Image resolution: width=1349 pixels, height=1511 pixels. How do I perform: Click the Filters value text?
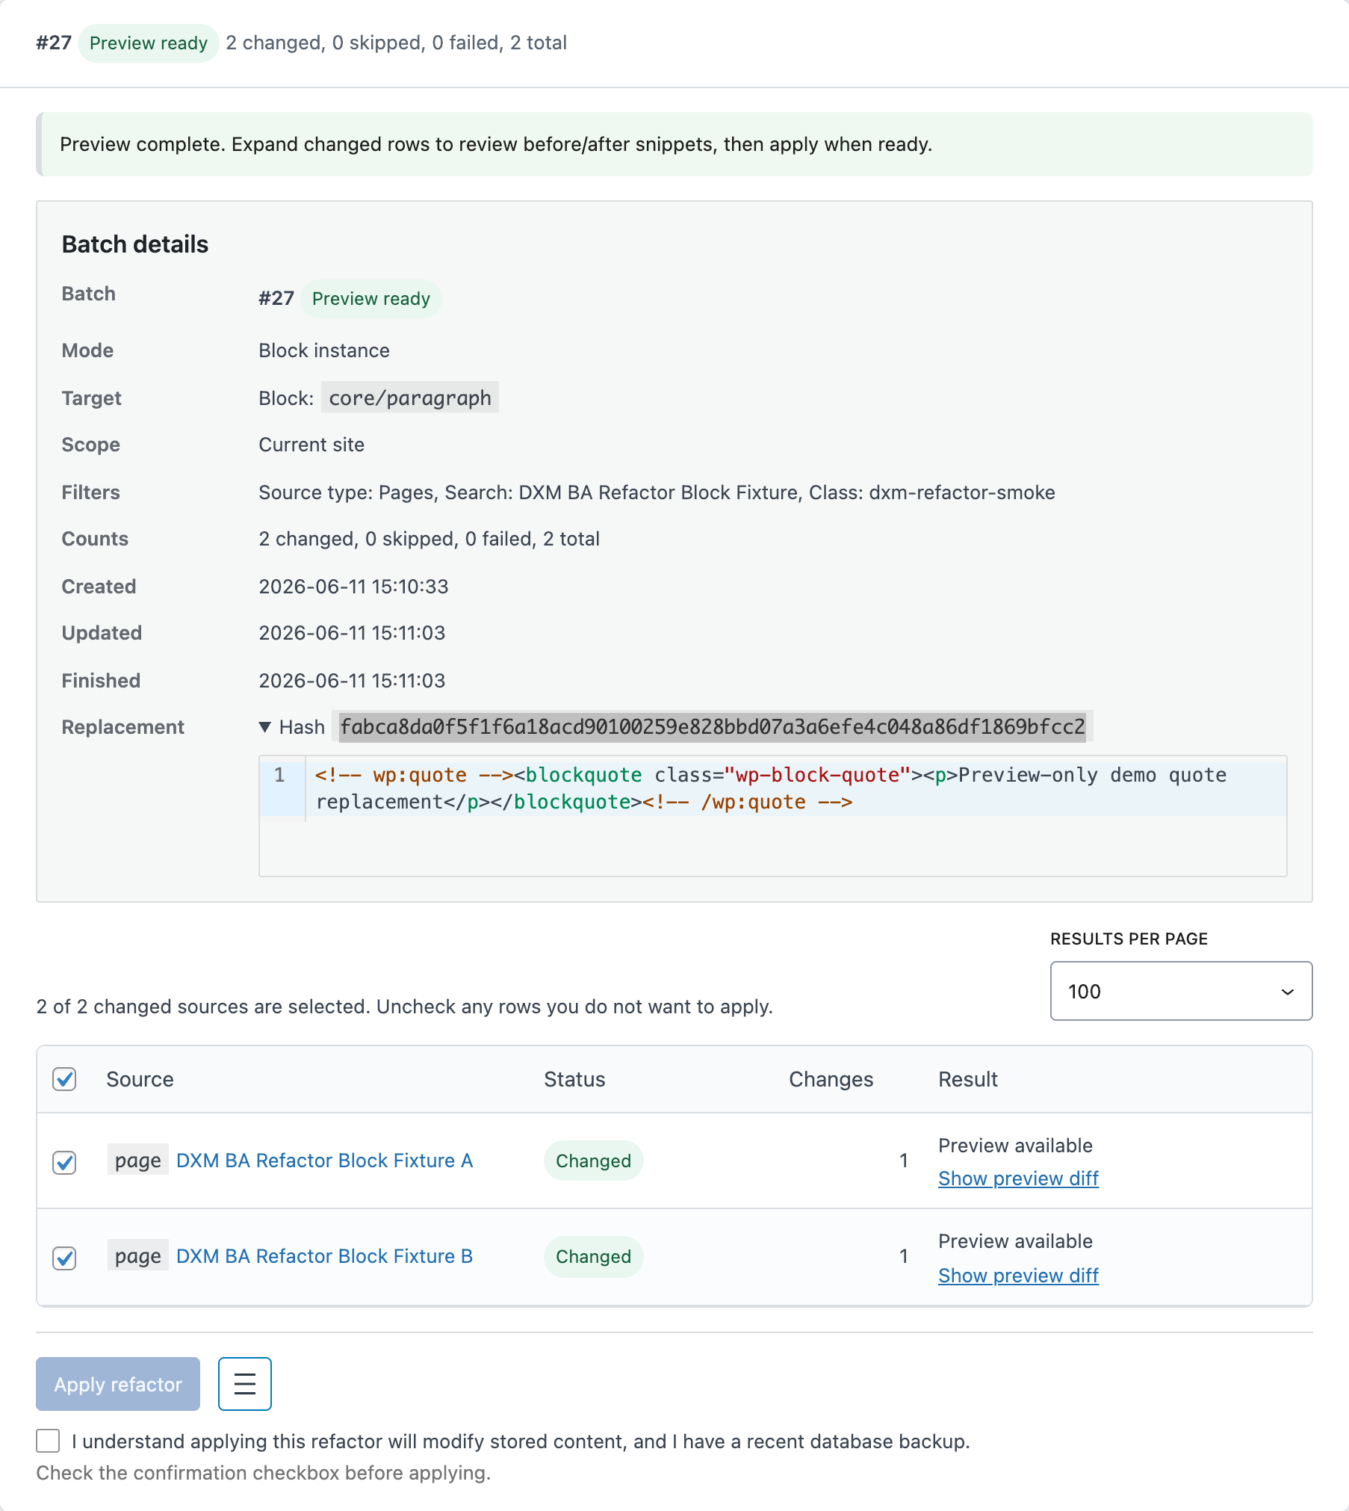(657, 492)
